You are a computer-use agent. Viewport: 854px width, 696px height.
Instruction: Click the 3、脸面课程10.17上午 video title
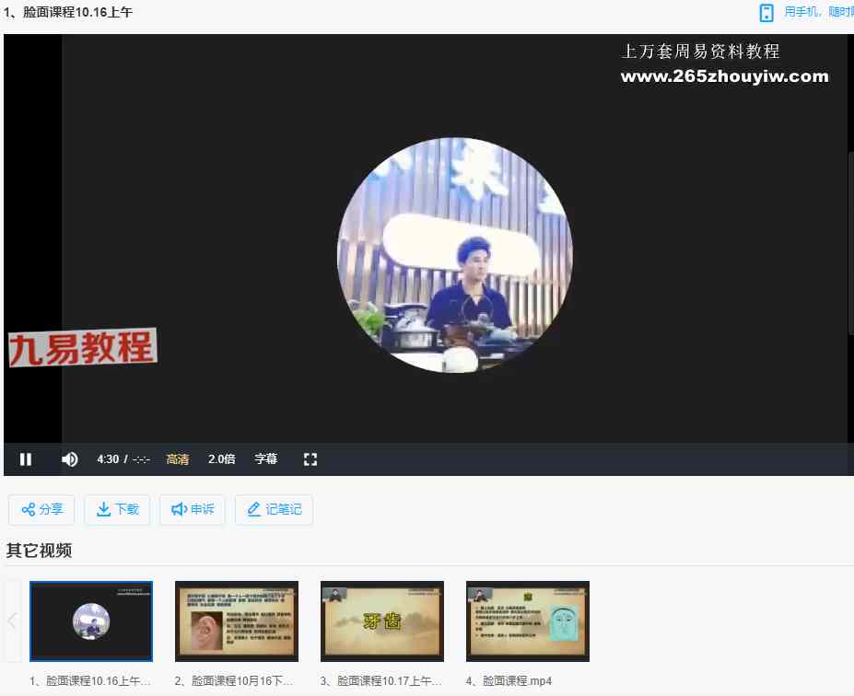tap(382, 681)
